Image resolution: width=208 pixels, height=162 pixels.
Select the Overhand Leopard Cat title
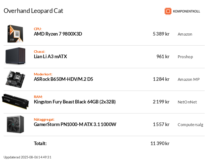pos(33,11)
